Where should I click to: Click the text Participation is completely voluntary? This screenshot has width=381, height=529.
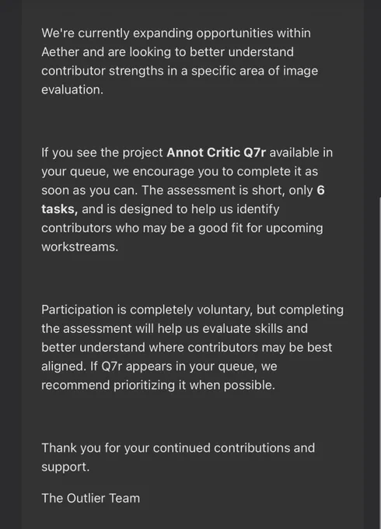[x=147, y=310]
